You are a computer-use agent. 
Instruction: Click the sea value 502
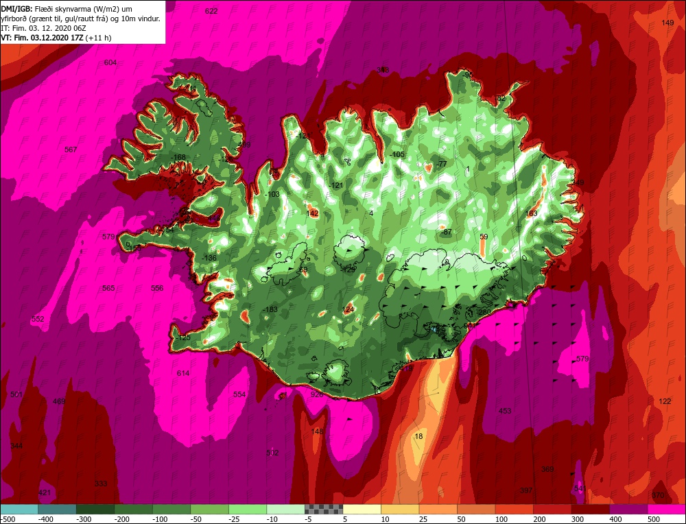click(x=272, y=453)
